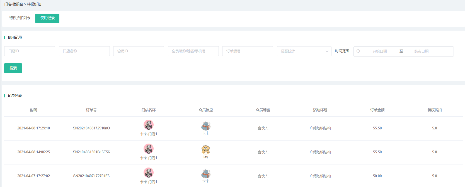Image resolution: width=465 pixels, height=187 pixels.
Task: Click the 特权折扣 column header
Action: [x=434, y=110]
